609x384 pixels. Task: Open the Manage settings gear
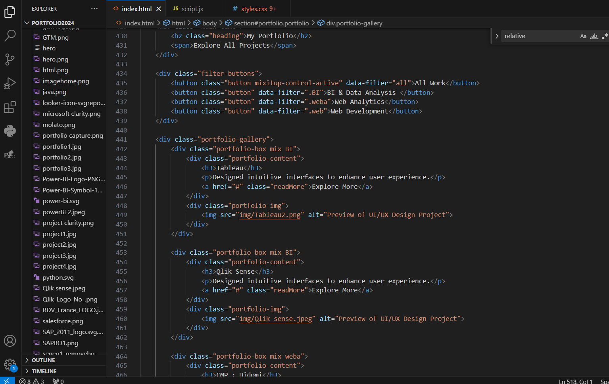(10, 365)
